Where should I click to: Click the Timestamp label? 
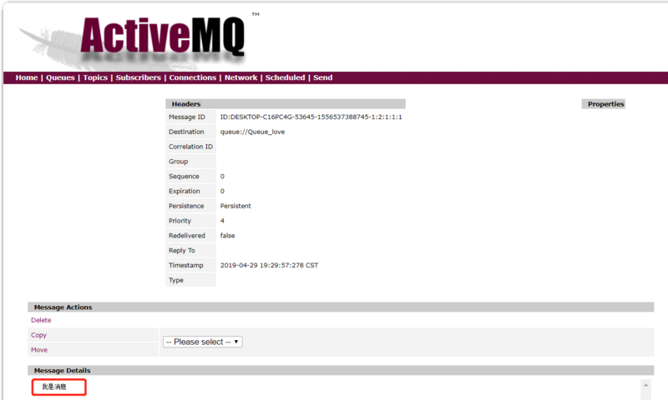click(x=185, y=265)
